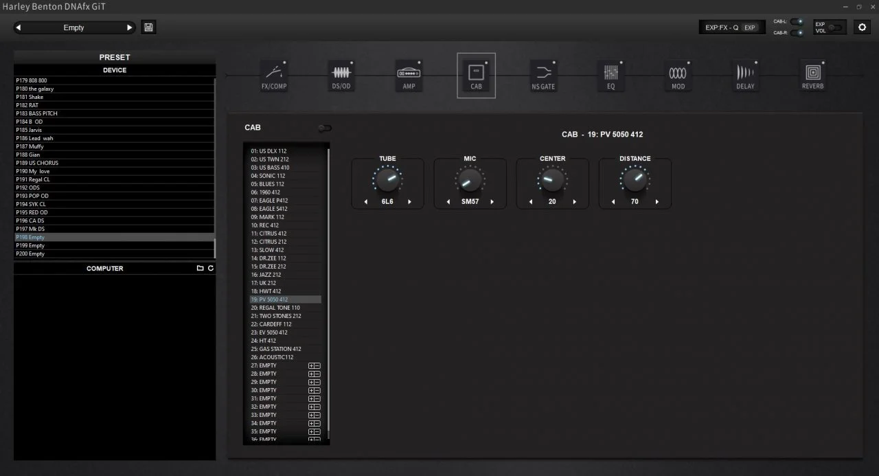This screenshot has height=476, width=879.
Task: Click the CENTER knob
Action: [553, 180]
